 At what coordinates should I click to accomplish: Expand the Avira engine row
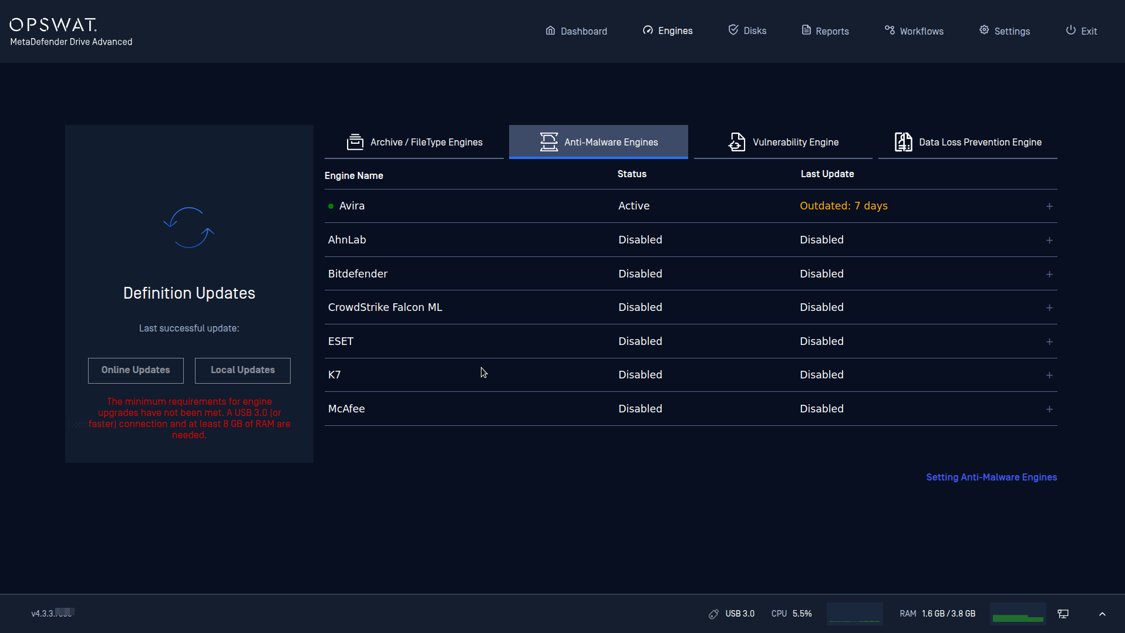click(1049, 207)
